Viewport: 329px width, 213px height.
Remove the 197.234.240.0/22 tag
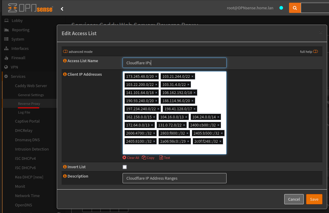(x=158, y=109)
